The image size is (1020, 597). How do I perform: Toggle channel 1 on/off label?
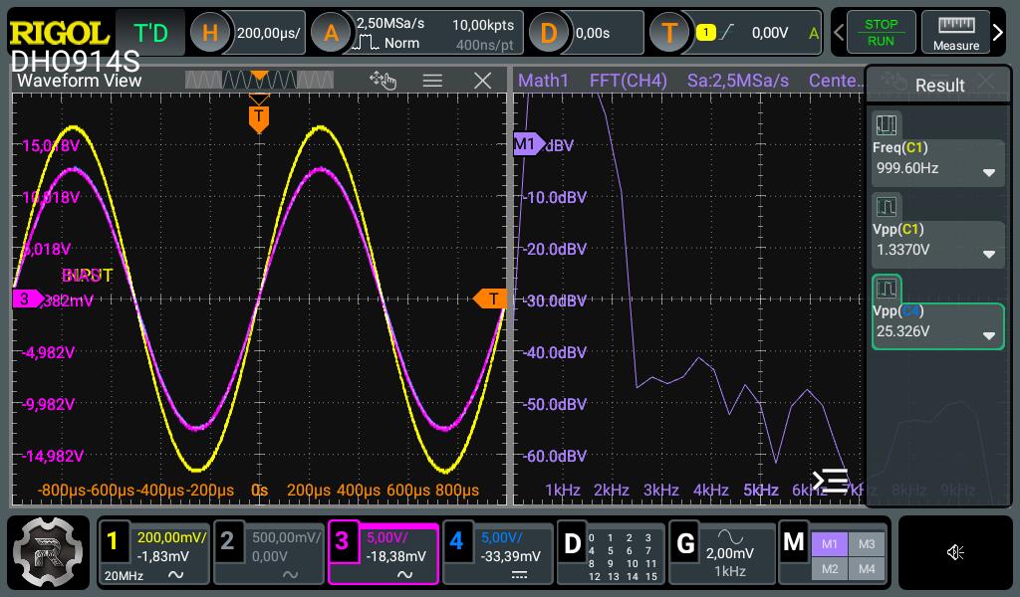coord(114,540)
